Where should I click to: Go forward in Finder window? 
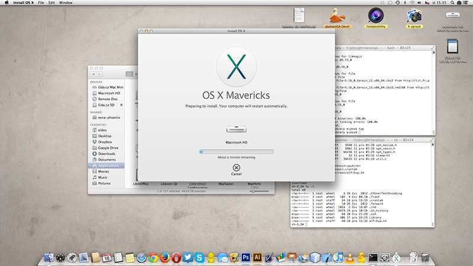(x=99, y=74)
